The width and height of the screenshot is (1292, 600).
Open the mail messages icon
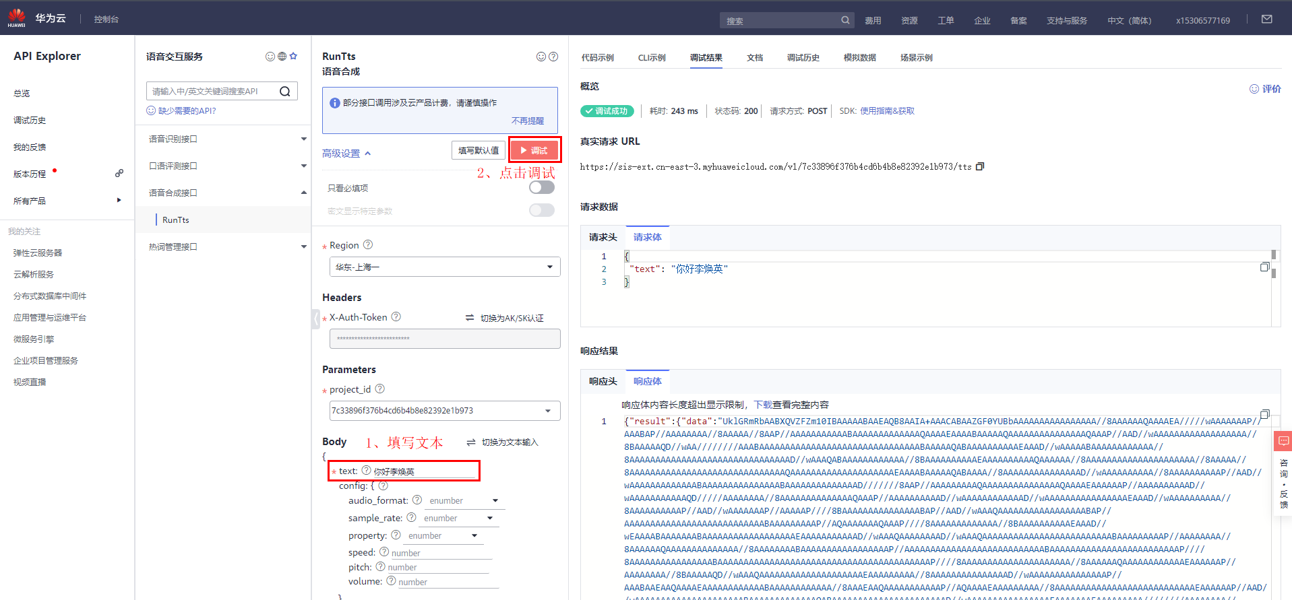(1267, 20)
